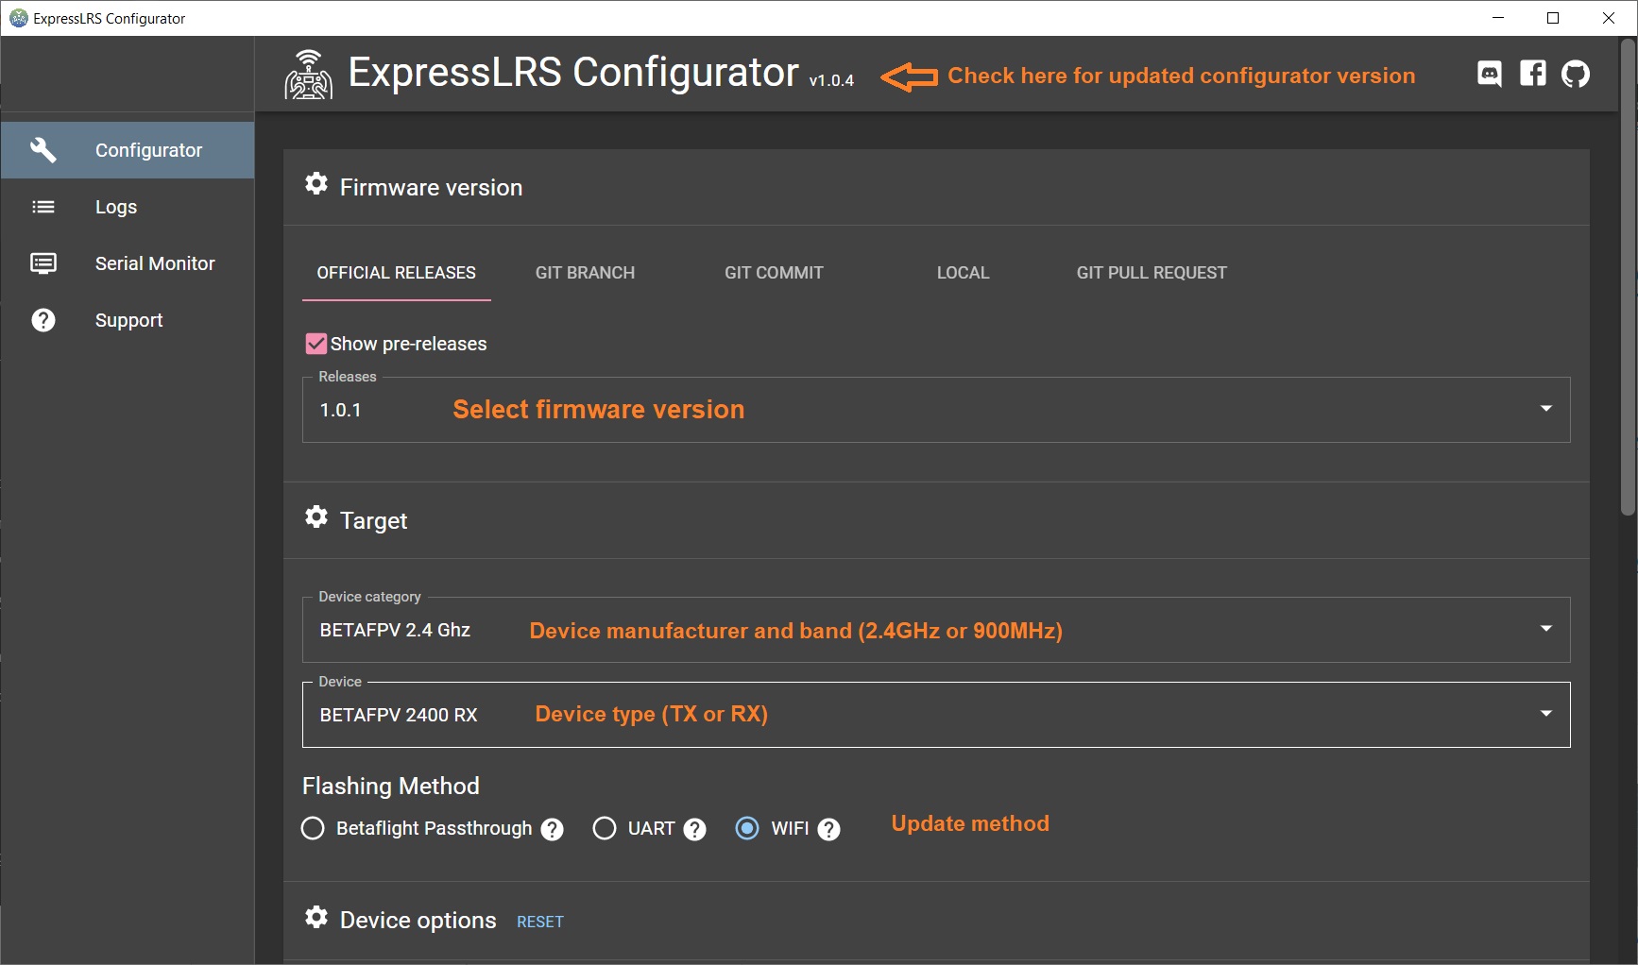1638x965 pixels.
Task: Show help for UART flashing
Action: [695, 829]
